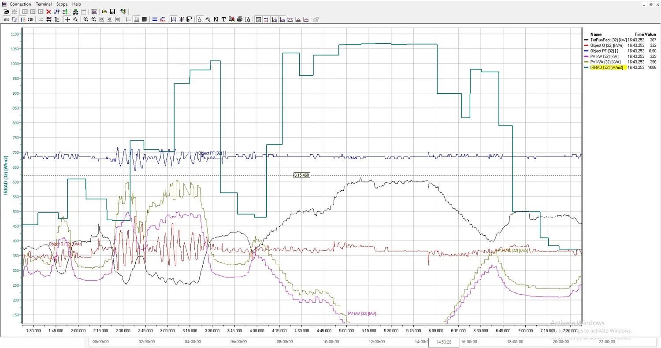Select PV kW (32) [kW] legend entry
The width and height of the screenshot is (661, 348).
(604, 56)
